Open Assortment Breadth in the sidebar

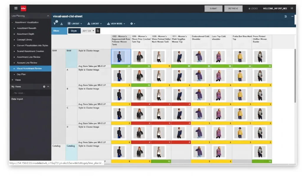pyautogui.click(x=26, y=28)
